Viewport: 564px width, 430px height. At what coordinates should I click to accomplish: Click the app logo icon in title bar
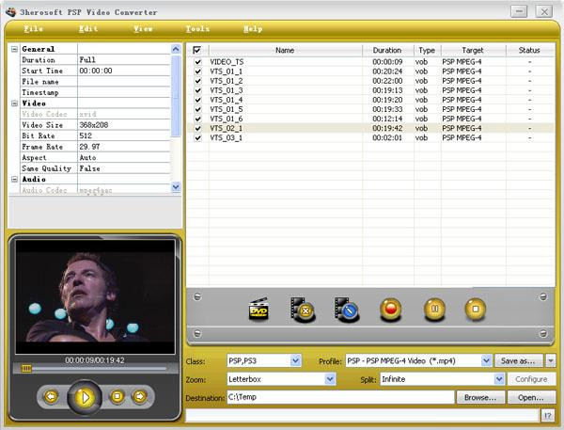[x=10, y=11]
